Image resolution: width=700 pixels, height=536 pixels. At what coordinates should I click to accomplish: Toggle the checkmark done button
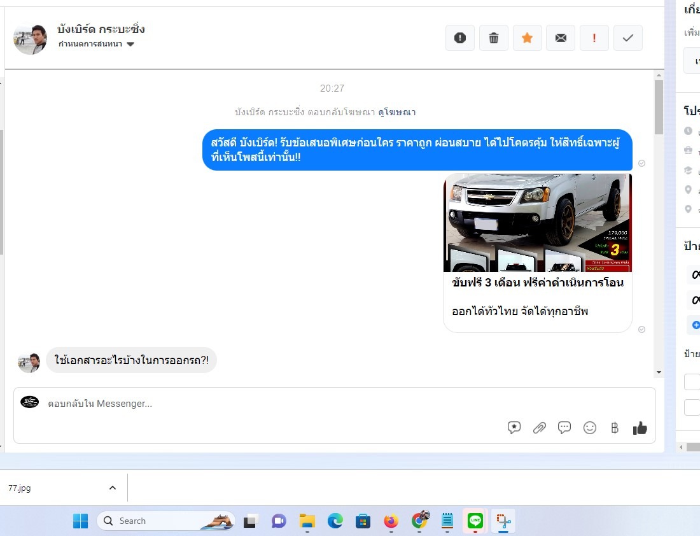click(628, 38)
